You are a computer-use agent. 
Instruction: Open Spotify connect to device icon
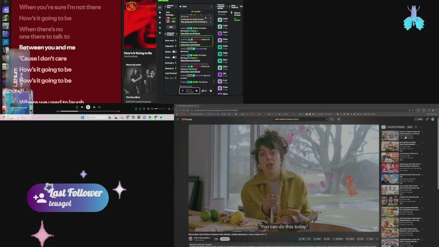pos(148,109)
